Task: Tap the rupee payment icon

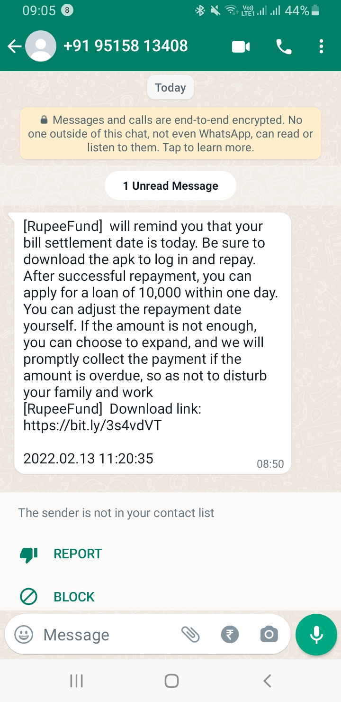Action: pyautogui.click(x=230, y=635)
